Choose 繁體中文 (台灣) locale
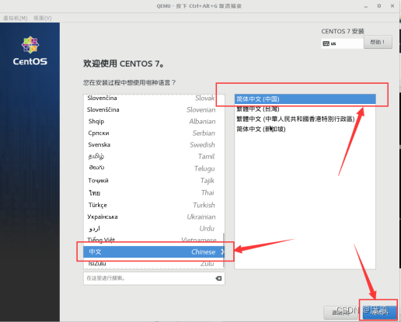Viewport: 401px width, 322px height. tap(305, 109)
